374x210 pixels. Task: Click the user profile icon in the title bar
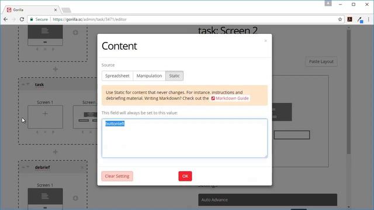coord(328,3)
